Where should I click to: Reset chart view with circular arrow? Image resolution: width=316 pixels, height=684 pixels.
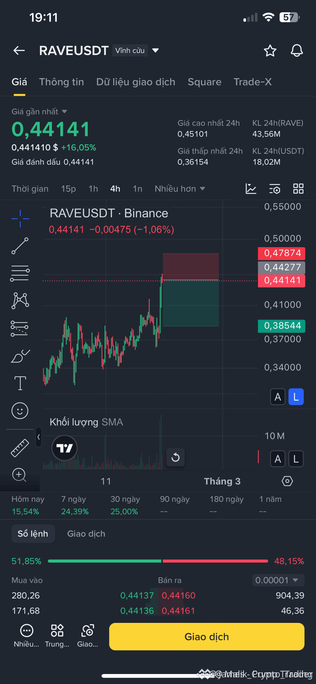click(x=176, y=457)
